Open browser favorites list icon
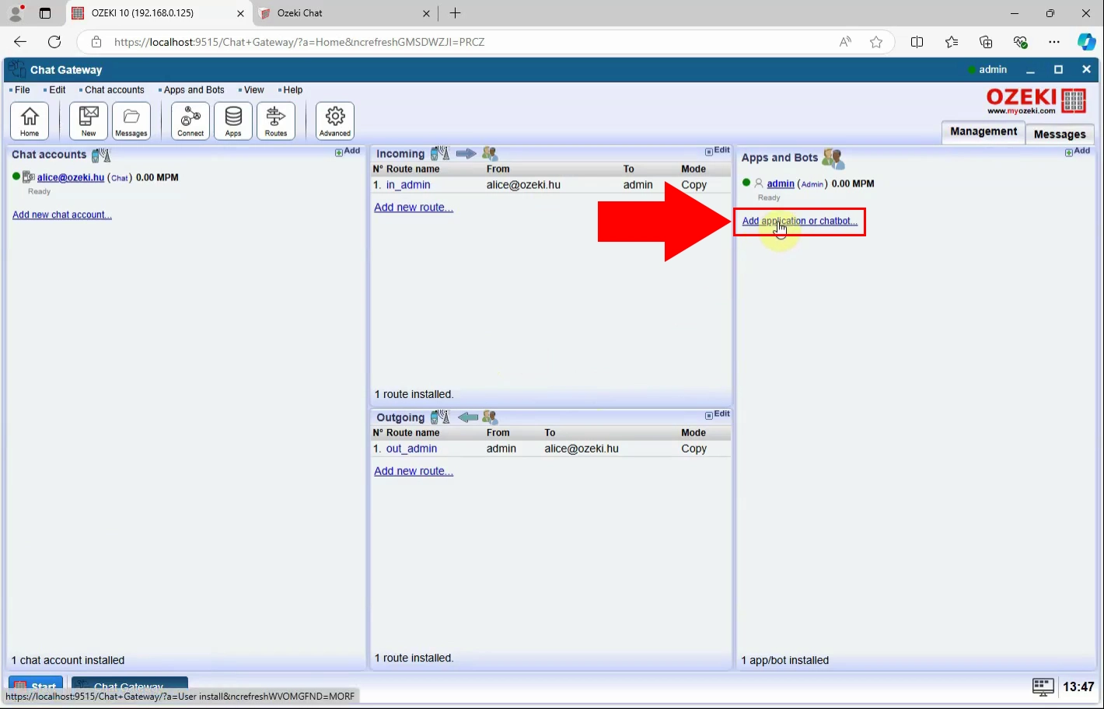The height and width of the screenshot is (709, 1104). coord(952,42)
